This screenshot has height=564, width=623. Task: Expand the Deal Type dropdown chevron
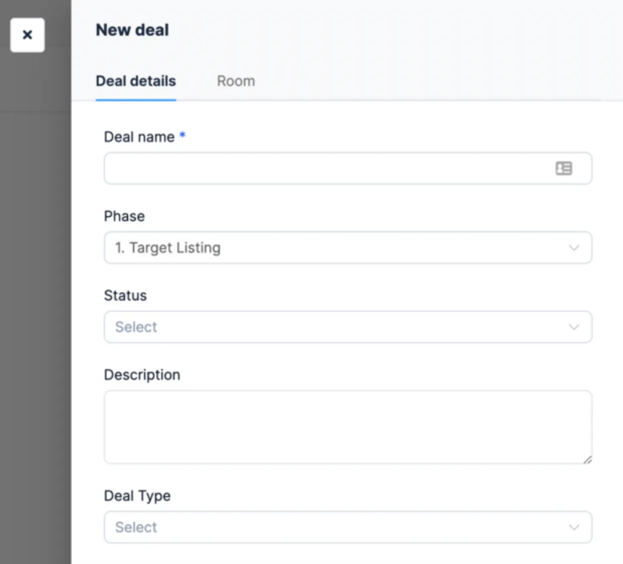[x=574, y=527]
